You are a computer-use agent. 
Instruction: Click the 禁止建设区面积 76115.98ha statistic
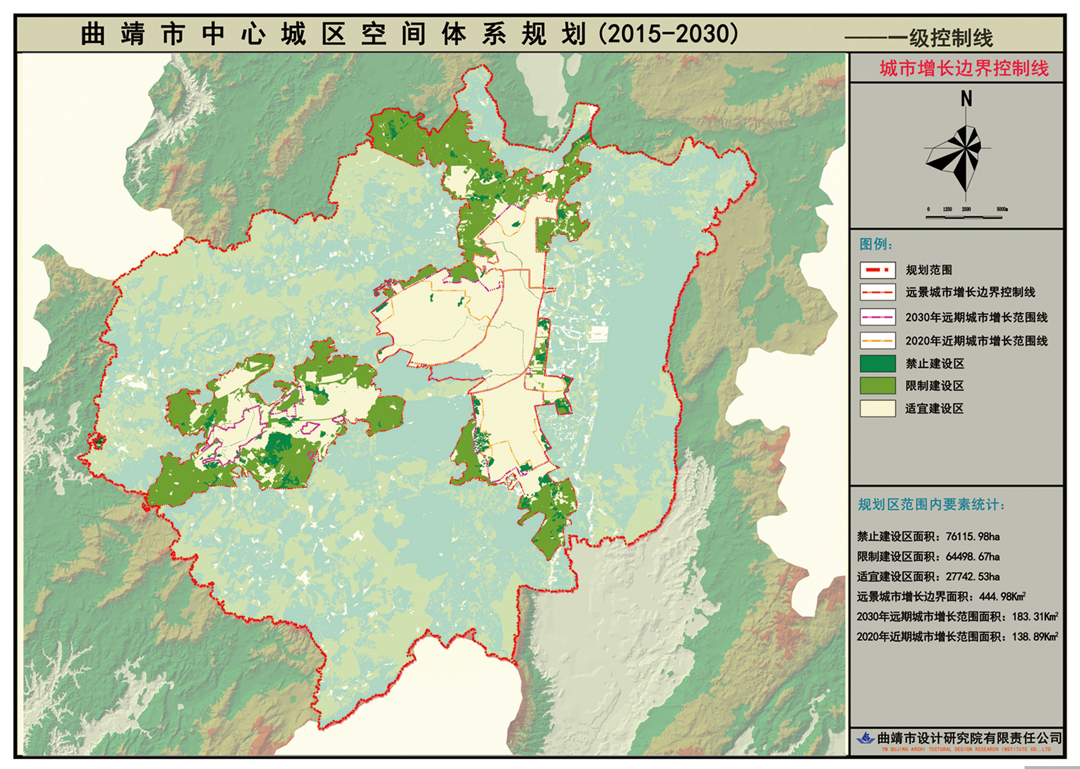pyautogui.click(x=928, y=537)
